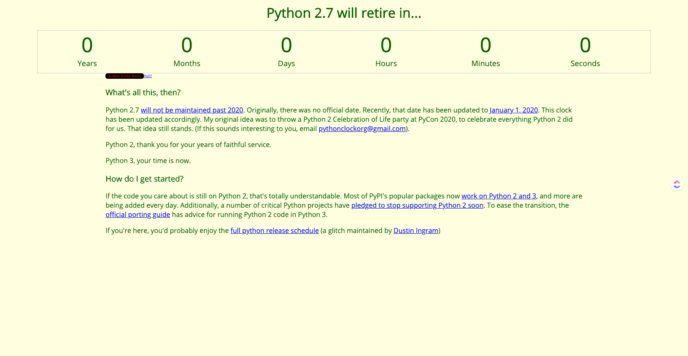The height and width of the screenshot is (356, 688).
Task: Open "work on Python 2 and 3" link
Action: [x=499, y=196]
